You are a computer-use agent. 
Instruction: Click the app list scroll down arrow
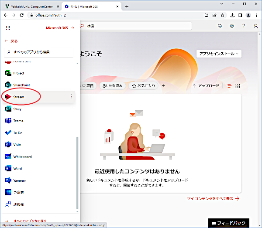coord(77,211)
